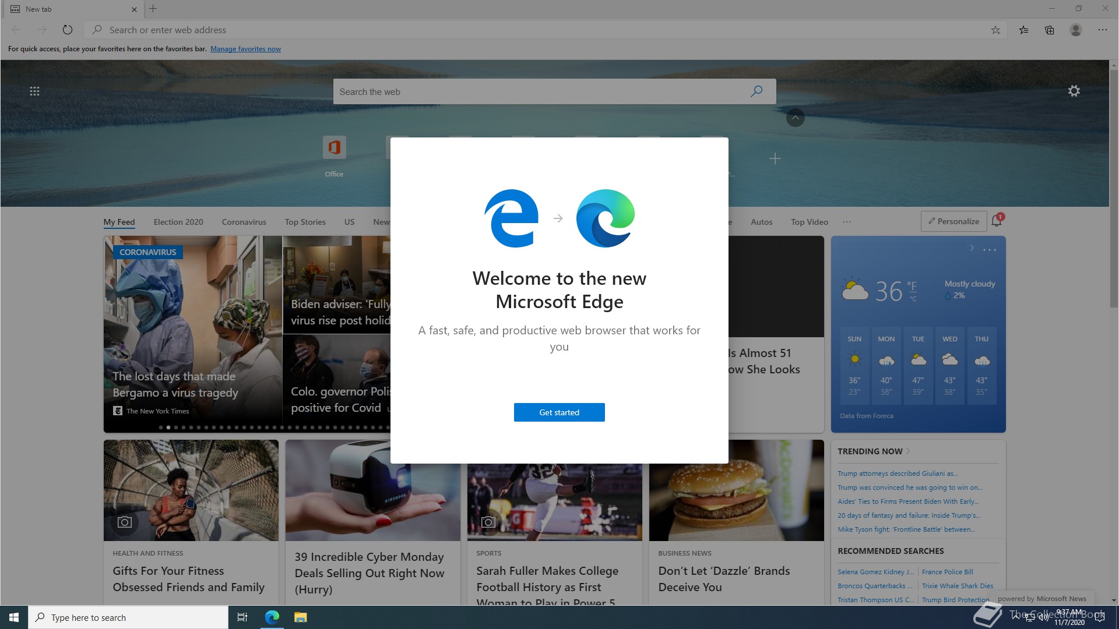Viewport: 1119px width, 629px height.
Task: Click Microsoft Edge taskbar icon
Action: pos(272,617)
